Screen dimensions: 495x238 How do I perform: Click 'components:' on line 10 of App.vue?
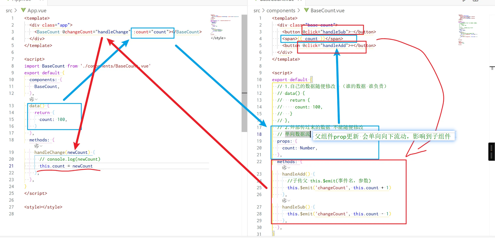[43, 80]
